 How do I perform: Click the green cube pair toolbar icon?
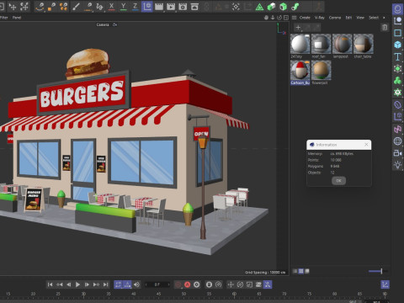271,7
